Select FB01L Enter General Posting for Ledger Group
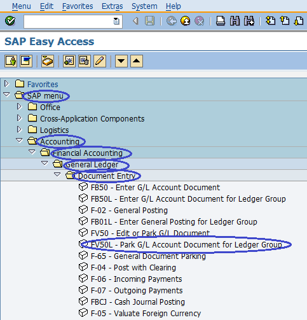Screen dimensions: 307x320 click(x=174, y=222)
